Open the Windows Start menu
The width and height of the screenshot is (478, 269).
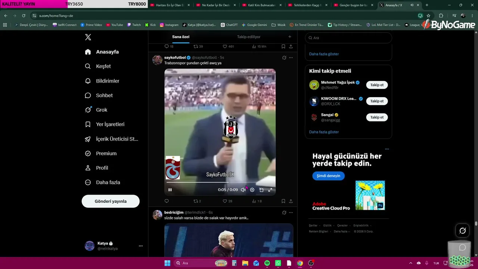(x=167, y=263)
